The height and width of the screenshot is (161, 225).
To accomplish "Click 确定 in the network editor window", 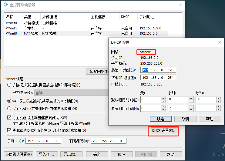I will [x=97, y=154].
